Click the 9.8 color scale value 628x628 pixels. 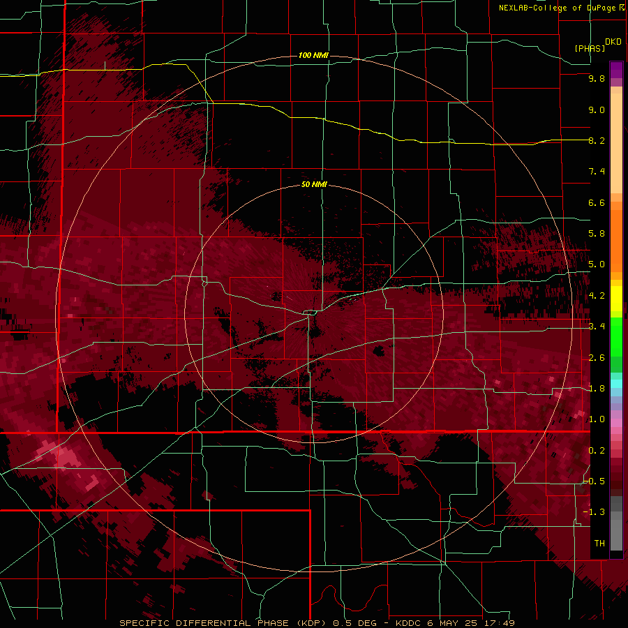coord(597,78)
